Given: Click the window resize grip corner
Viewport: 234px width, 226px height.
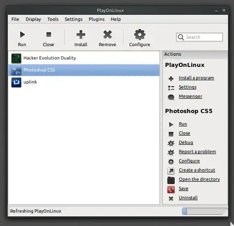Looking at the screenshot, I should [226, 214].
